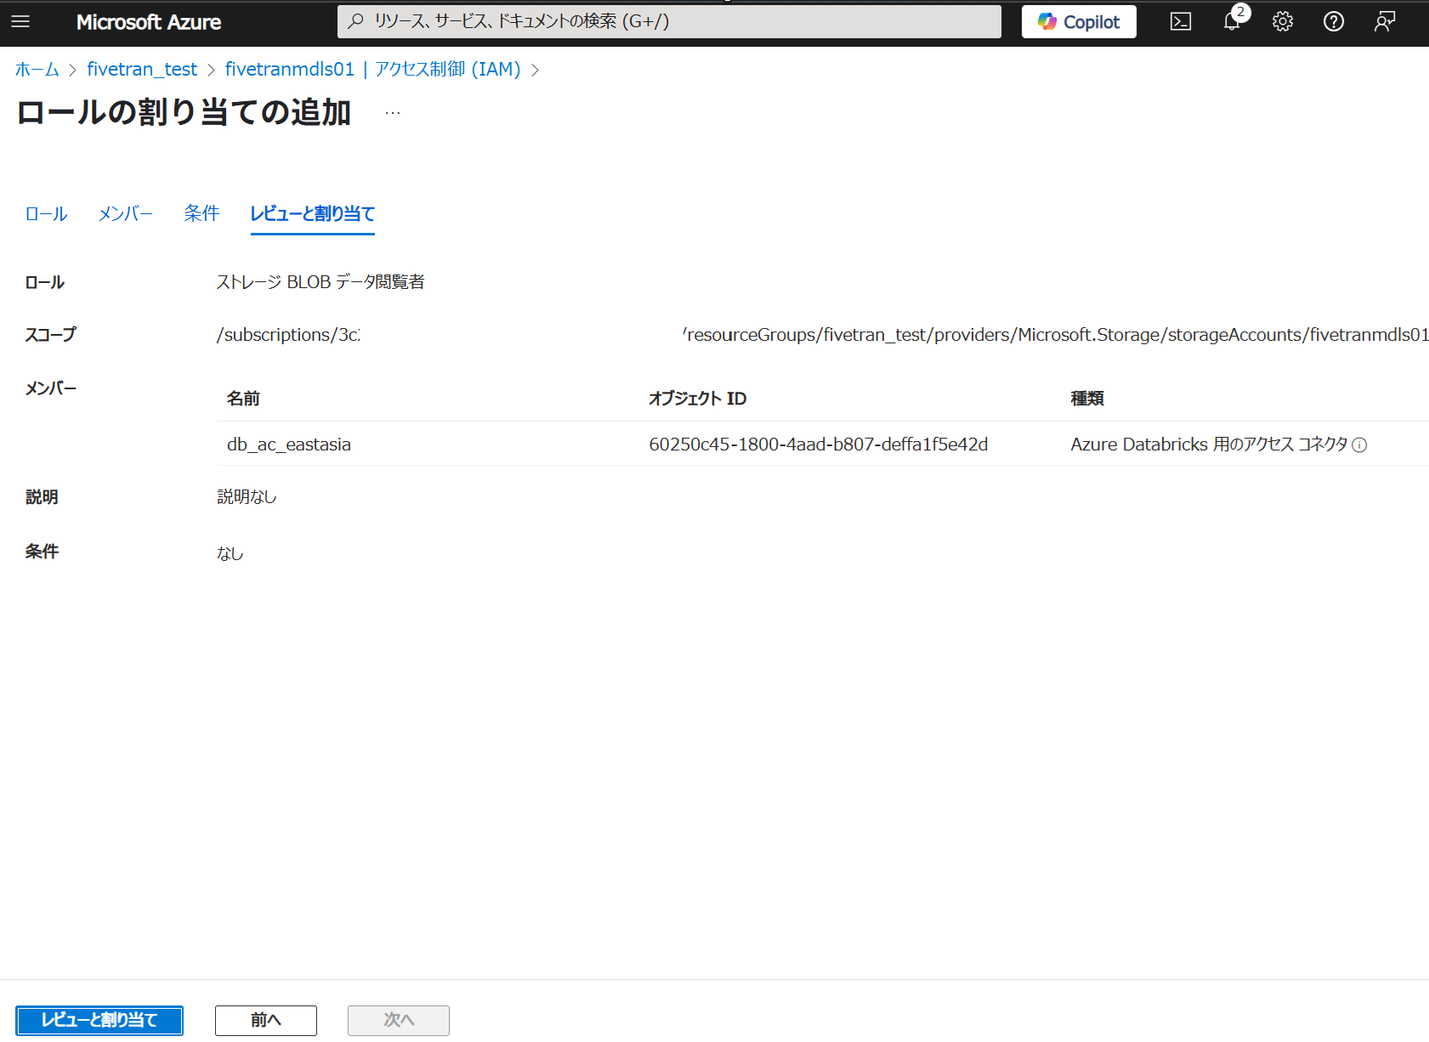1429x1042 pixels.
Task: Click the blue レビューと割り当て button
Action: click(x=99, y=1020)
